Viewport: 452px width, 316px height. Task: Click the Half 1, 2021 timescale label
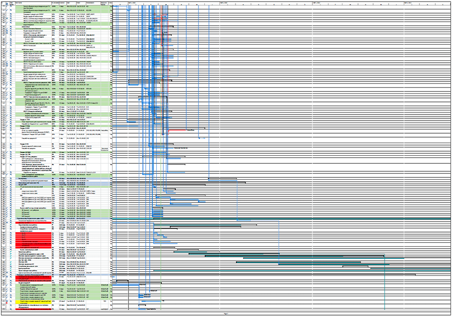[316, 3]
